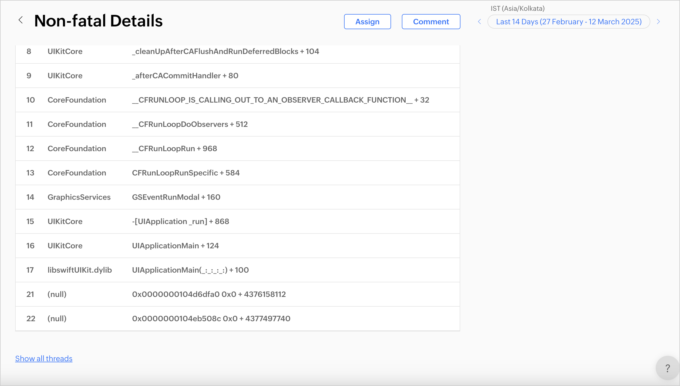The height and width of the screenshot is (386, 680).
Task: Click the Comment button
Action: click(431, 22)
